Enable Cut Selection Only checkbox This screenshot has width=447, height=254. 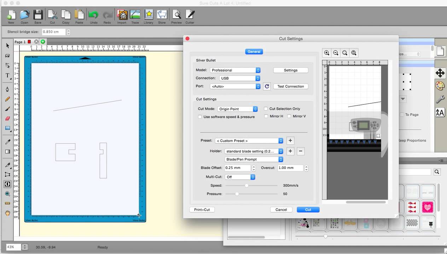[x=266, y=109]
